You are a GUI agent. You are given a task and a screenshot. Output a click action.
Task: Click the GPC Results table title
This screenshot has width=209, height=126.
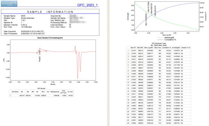pyautogui.click(x=41, y=89)
